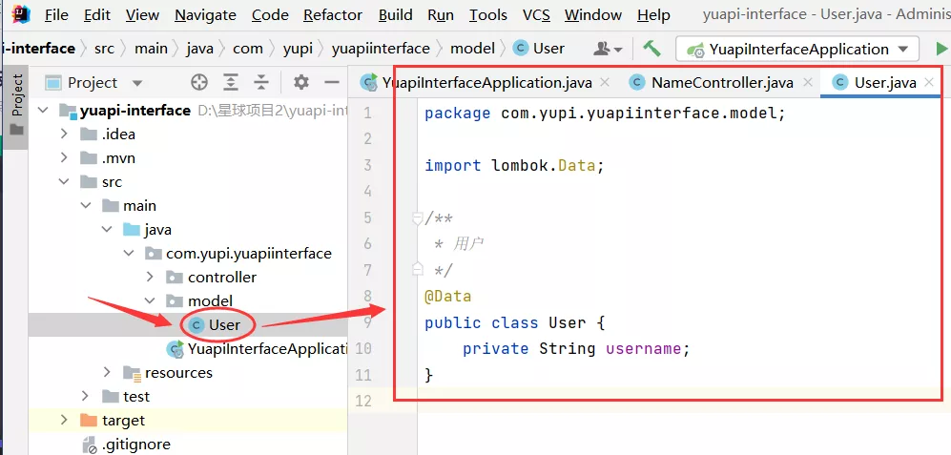Open the File menu
Screen dimensions: 951x455
tap(56, 14)
